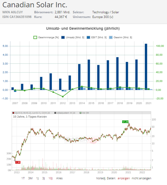Click the 2021 x-axis label in bar chart
Image resolution: width=167 pixels, height=185 pixels.
pos(148,103)
